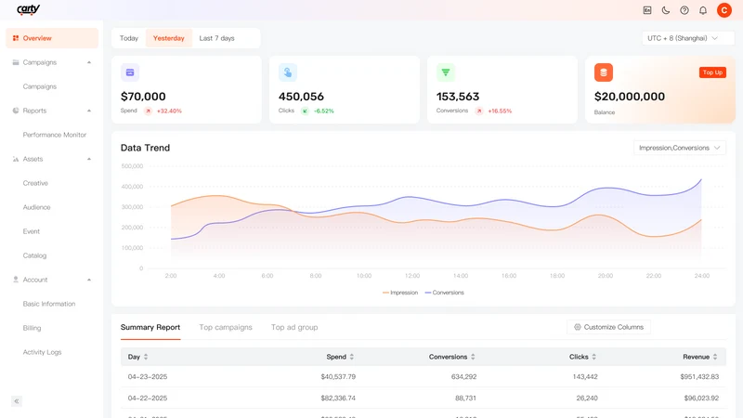Select the Today tab

pyautogui.click(x=129, y=38)
